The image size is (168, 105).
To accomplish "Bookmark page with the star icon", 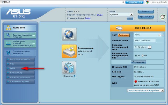I will pos(122,2).
